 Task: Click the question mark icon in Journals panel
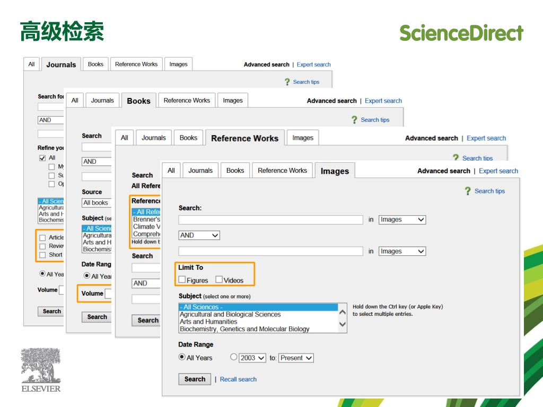(x=287, y=82)
